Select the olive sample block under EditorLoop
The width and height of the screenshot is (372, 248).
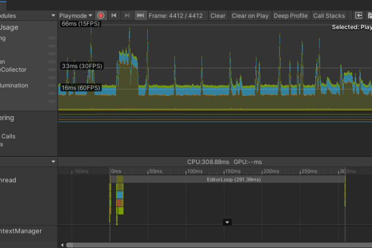(x=120, y=187)
